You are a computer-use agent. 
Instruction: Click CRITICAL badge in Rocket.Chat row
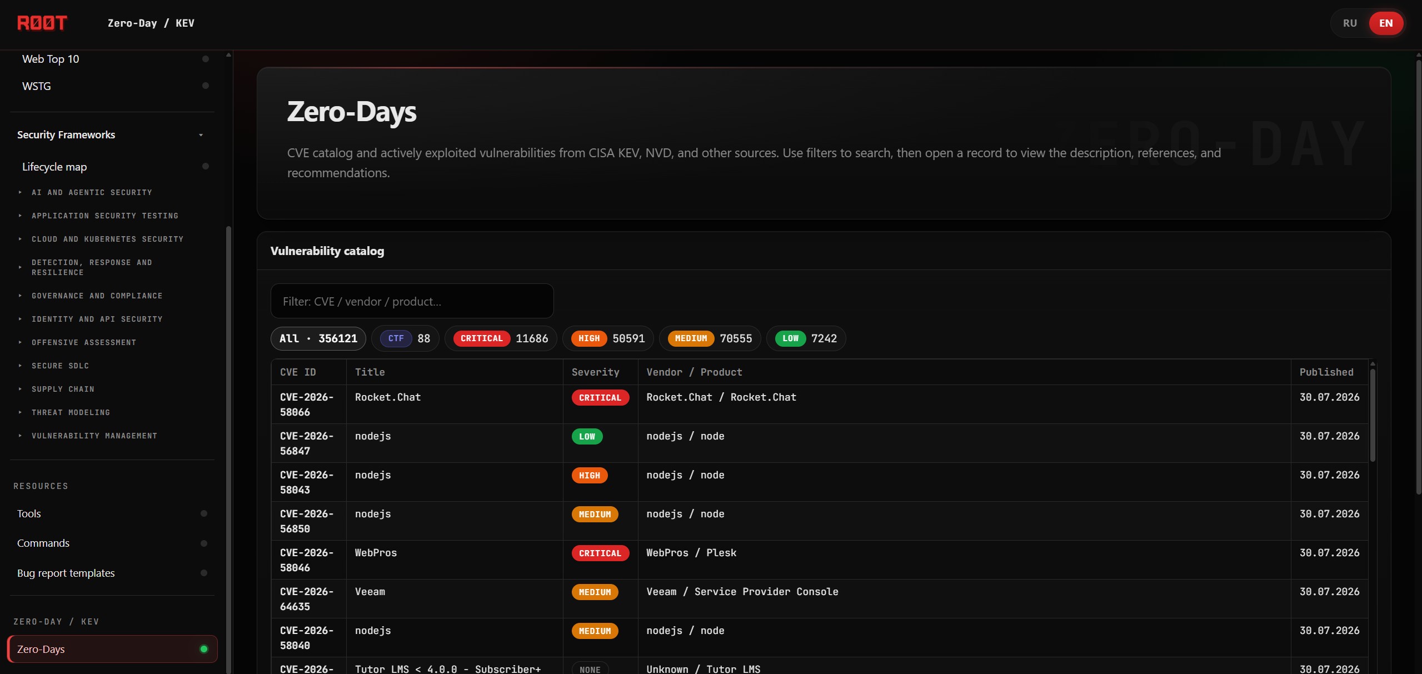click(x=600, y=397)
